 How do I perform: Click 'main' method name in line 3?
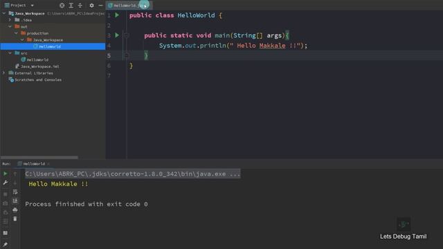(x=222, y=35)
